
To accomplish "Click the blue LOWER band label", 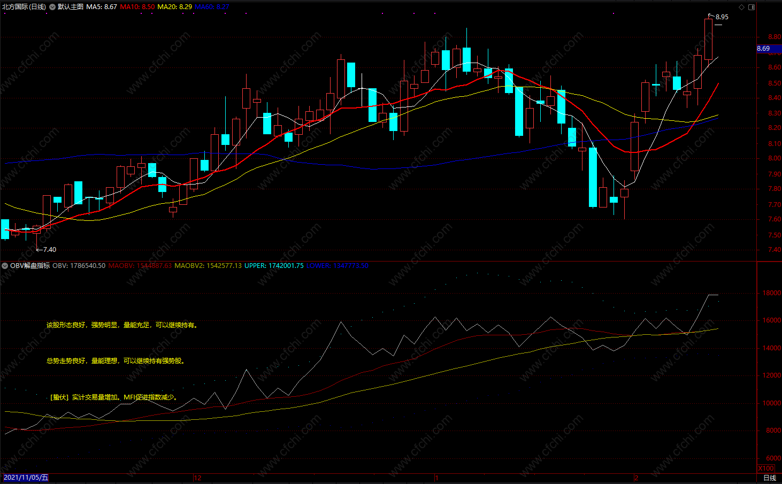I will 337,266.
